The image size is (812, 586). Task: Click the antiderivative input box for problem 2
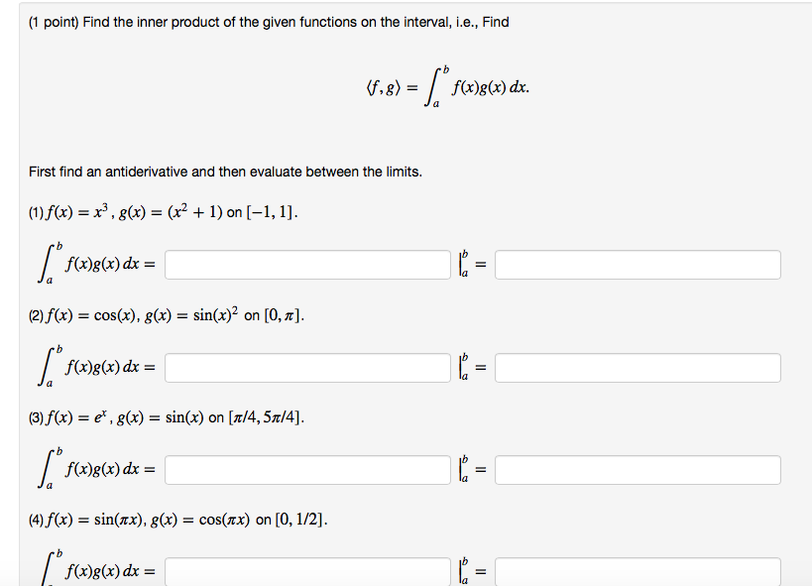tap(309, 367)
